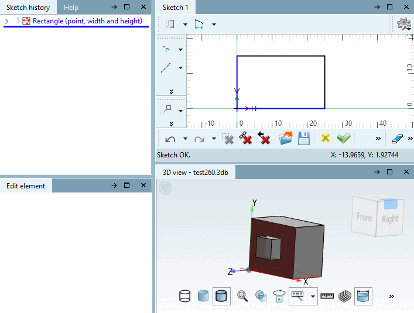The height and width of the screenshot is (313, 414).
Task: Show more 3D view toolbar items
Action: pos(392,296)
